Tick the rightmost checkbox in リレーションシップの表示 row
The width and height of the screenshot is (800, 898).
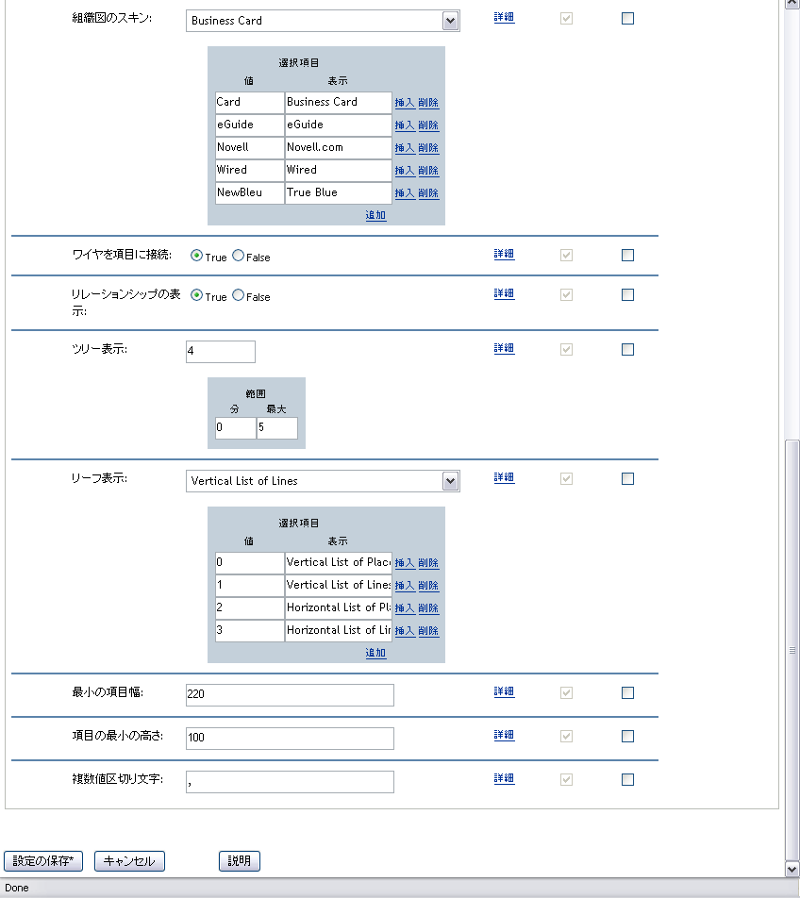627,294
